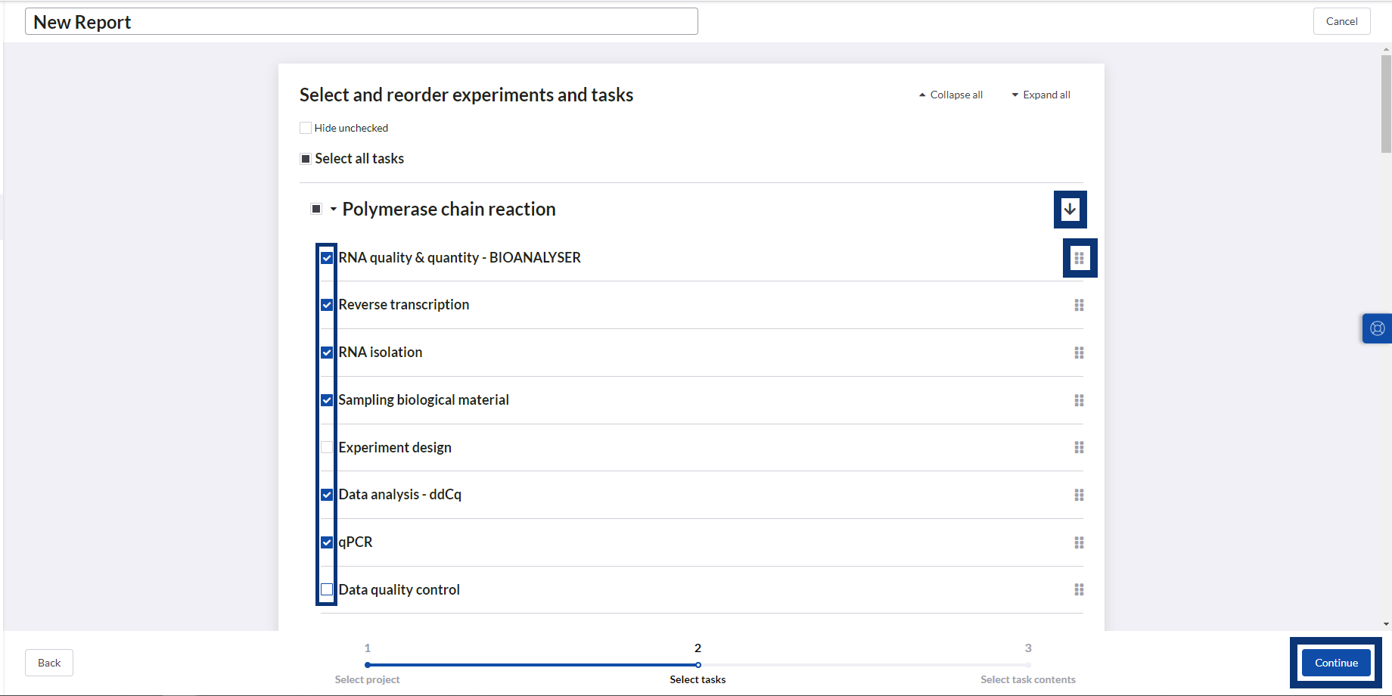Check the Experiment design task
1392x696 pixels.
point(327,447)
